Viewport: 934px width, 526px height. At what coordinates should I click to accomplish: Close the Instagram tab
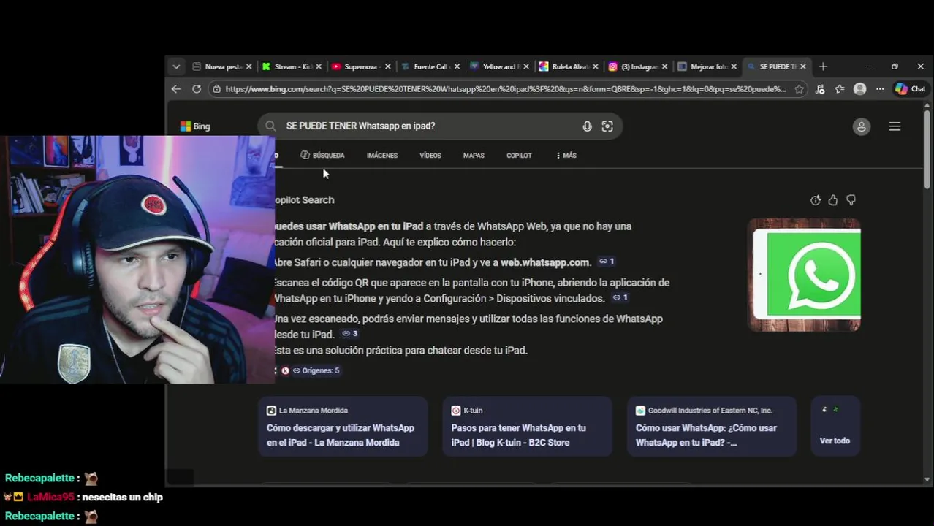pos(664,66)
